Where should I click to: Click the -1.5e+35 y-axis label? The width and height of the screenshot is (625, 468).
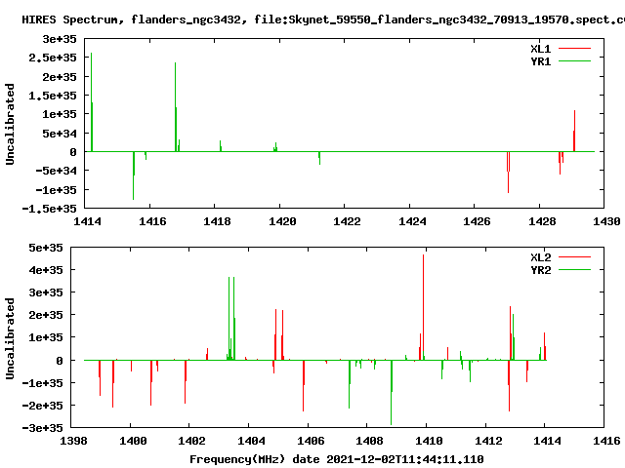(x=50, y=209)
